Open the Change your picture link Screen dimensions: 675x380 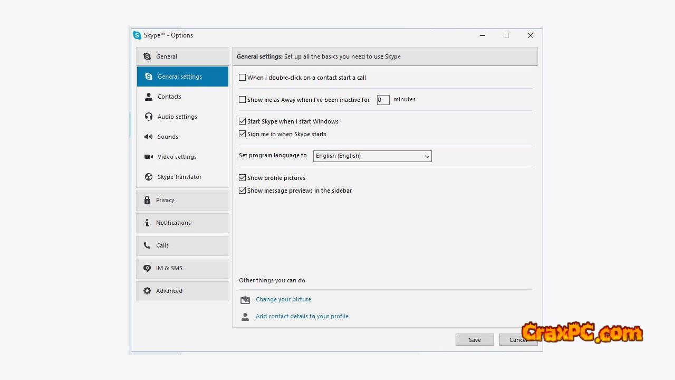[x=283, y=299]
